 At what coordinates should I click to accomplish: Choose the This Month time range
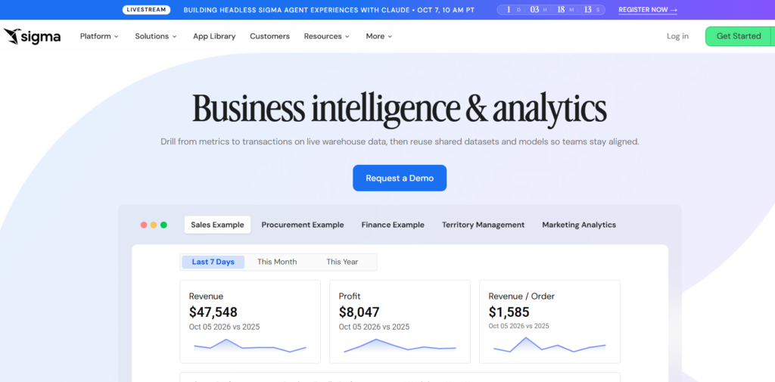(277, 262)
